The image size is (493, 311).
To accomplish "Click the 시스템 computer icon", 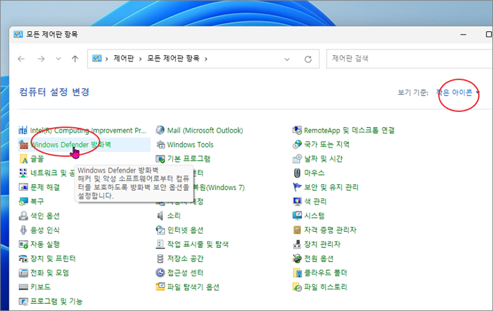I will (297, 216).
